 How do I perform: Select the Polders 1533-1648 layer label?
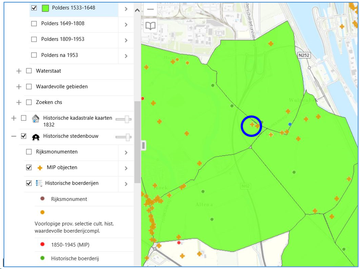pyautogui.click(x=74, y=8)
